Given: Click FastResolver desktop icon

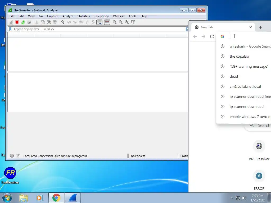Looking at the screenshot, I should [10, 176].
